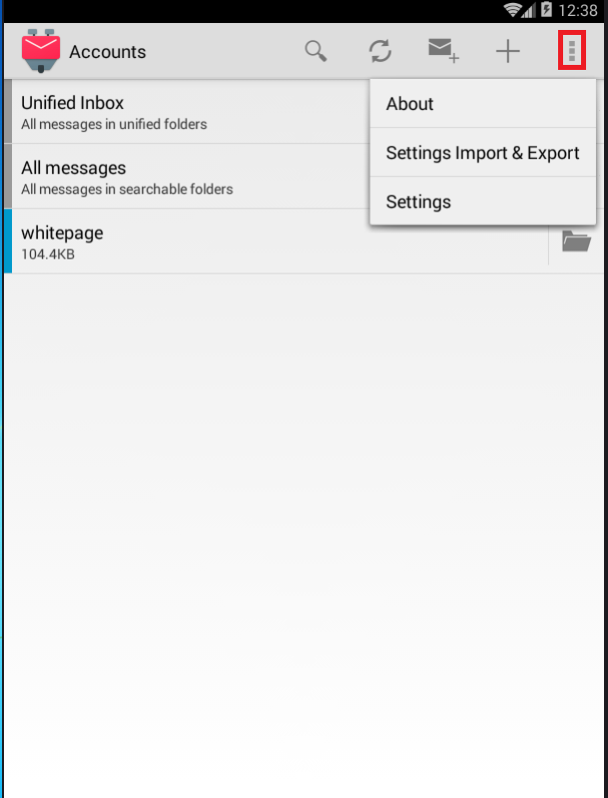This screenshot has width=608, height=798.
Task: Tap the battery indicator icon
Action: tap(546, 9)
